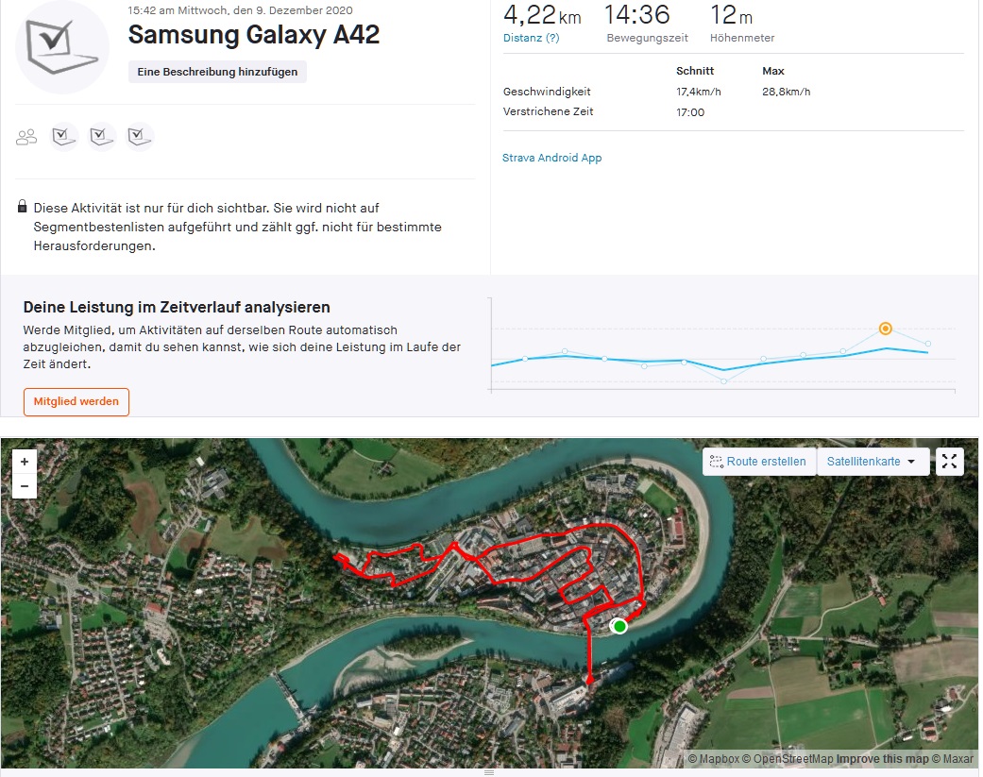The height and width of the screenshot is (777, 983).
Task: Click the green start marker on map
Action: point(619,626)
